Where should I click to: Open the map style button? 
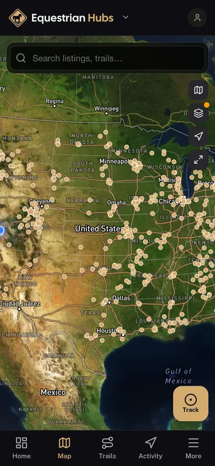(x=198, y=90)
